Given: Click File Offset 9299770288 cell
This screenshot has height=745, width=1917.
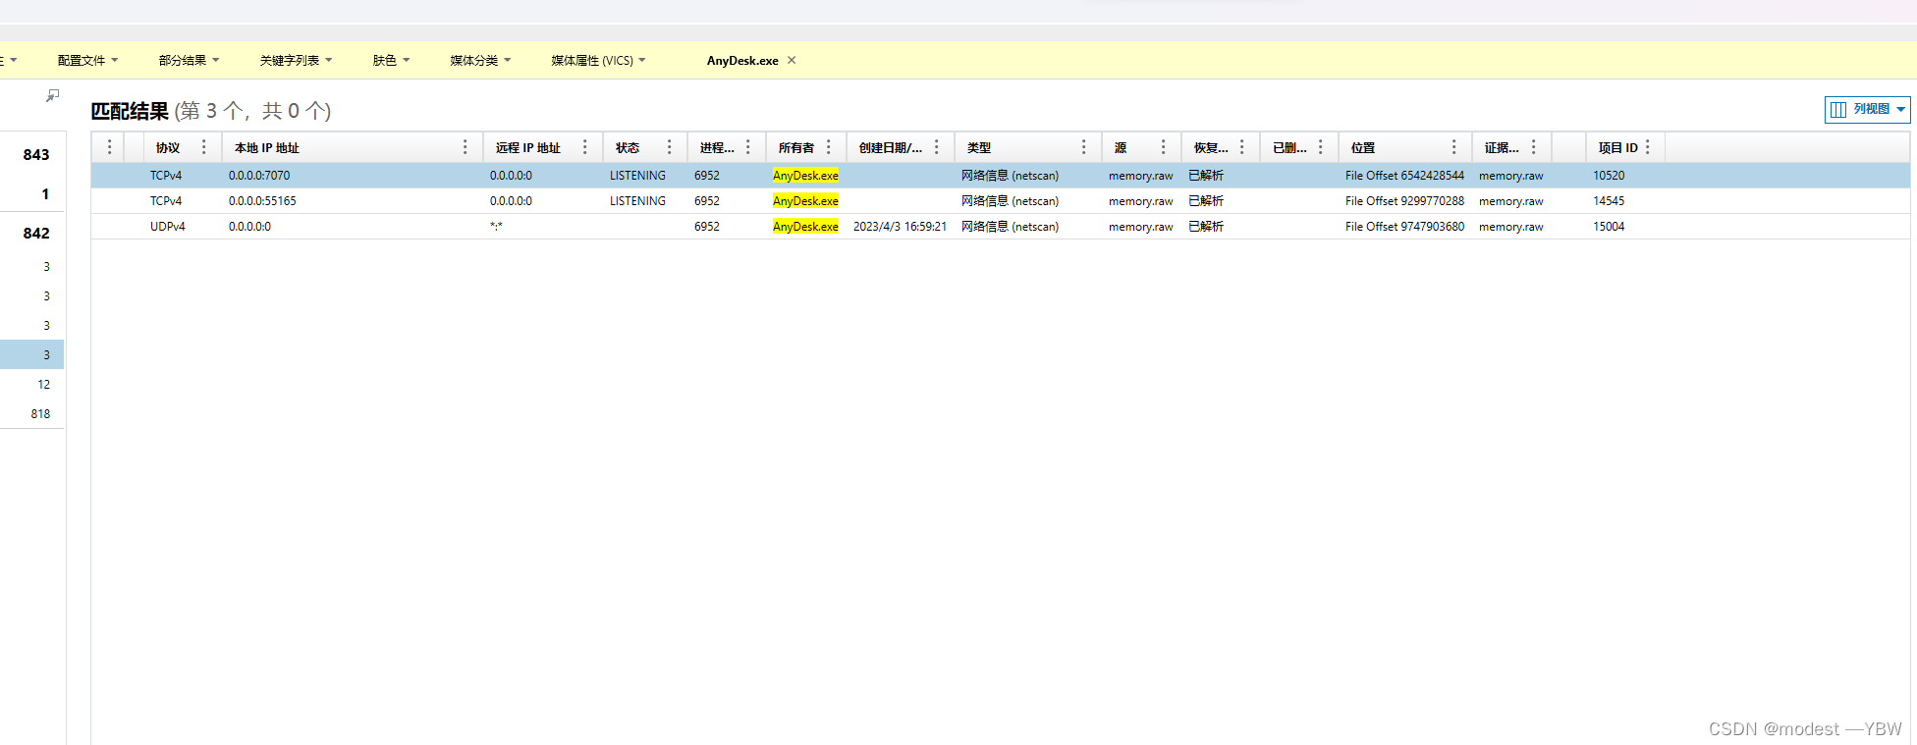Looking at the screenshot, I should pos(1404,201).
